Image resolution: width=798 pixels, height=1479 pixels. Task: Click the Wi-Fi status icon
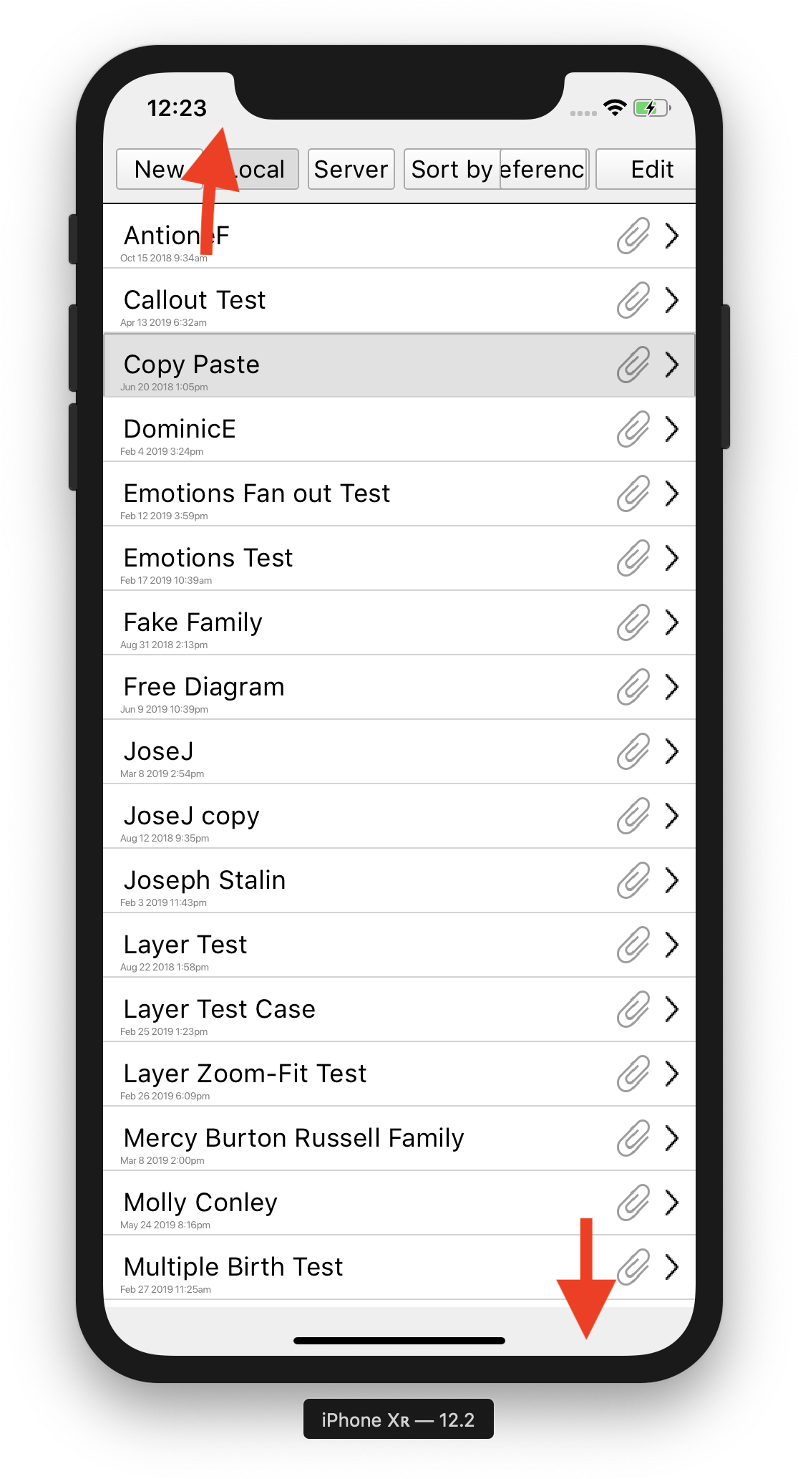coord(615,108)
